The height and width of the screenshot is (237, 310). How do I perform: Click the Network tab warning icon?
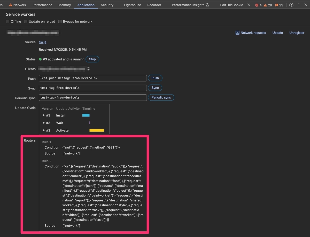tap(11, 5)
